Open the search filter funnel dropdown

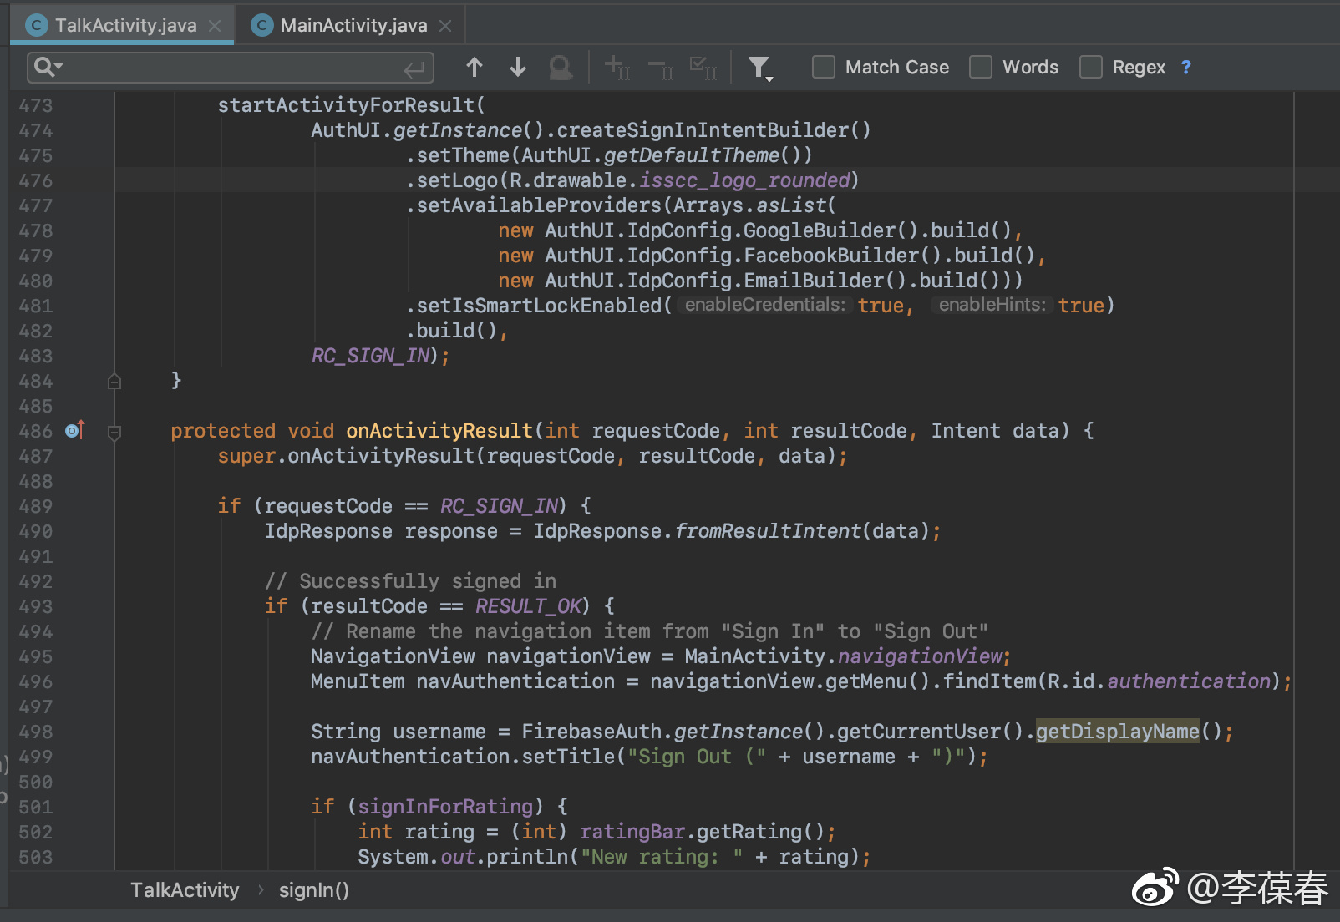759,68
